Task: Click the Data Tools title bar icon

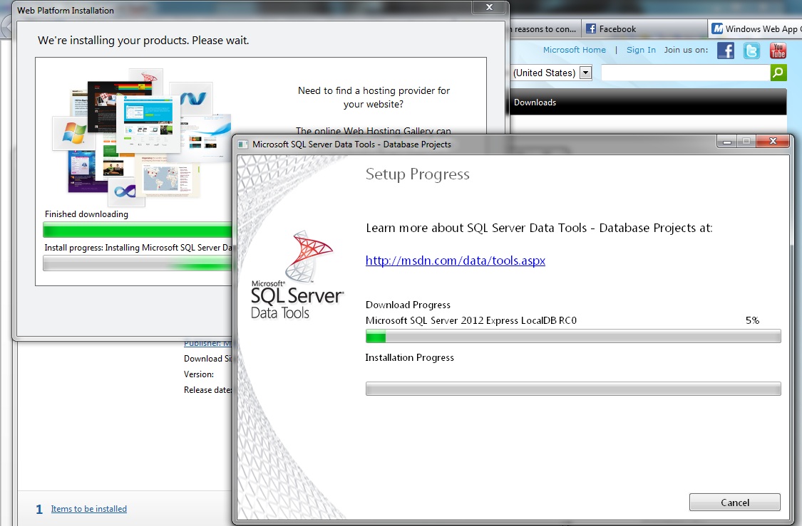Action: (244, 144)
